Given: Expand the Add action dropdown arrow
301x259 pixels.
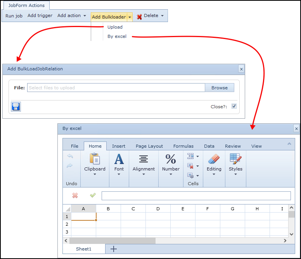Looking at the screenshot, I should tap(85, 16).
